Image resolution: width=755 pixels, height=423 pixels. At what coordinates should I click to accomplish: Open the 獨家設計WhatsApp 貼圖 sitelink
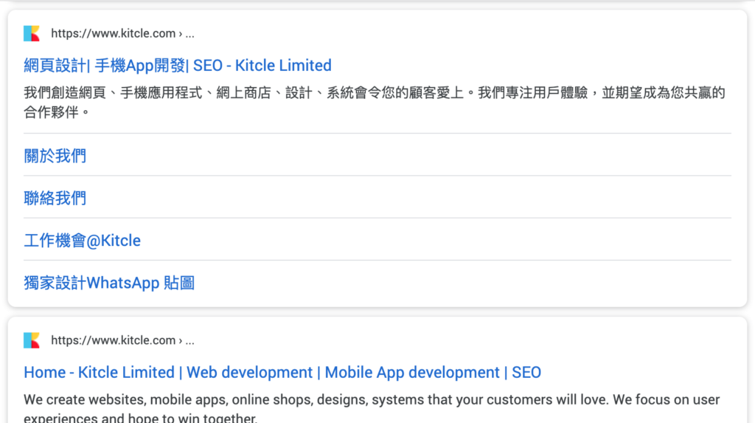point(109,283)
